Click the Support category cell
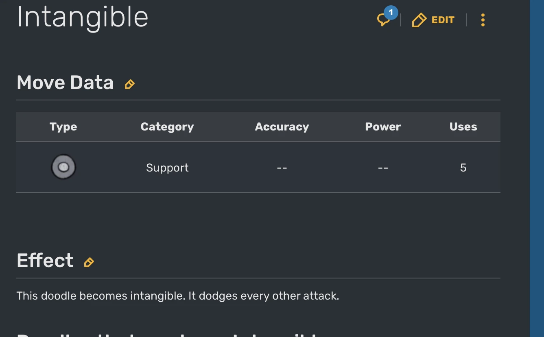 (167, 168)
